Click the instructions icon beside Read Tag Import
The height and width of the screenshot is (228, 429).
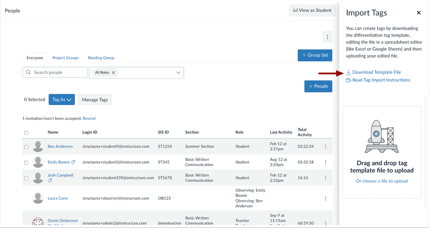tap(348, 80)
